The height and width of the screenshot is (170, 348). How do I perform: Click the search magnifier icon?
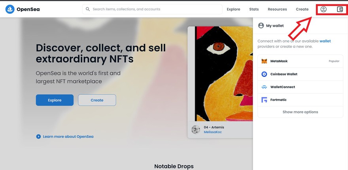pos(88,9)
